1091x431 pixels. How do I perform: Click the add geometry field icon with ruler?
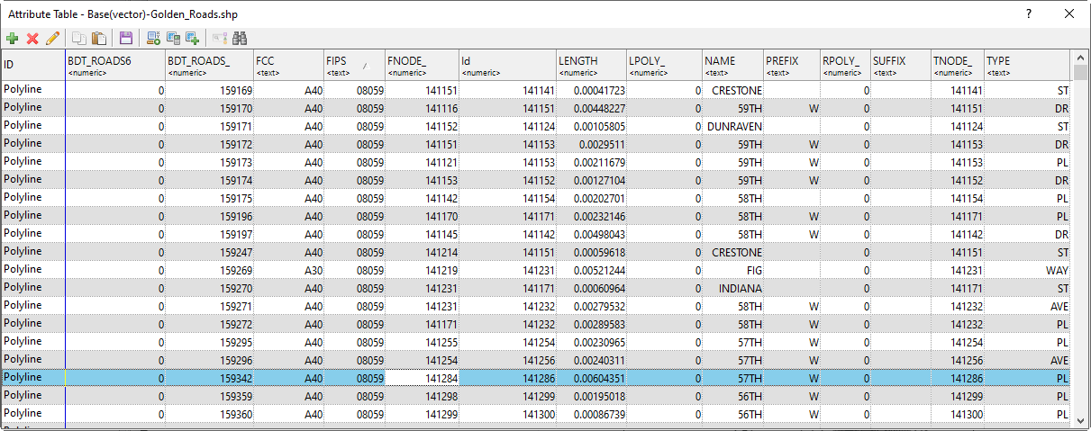153,38
